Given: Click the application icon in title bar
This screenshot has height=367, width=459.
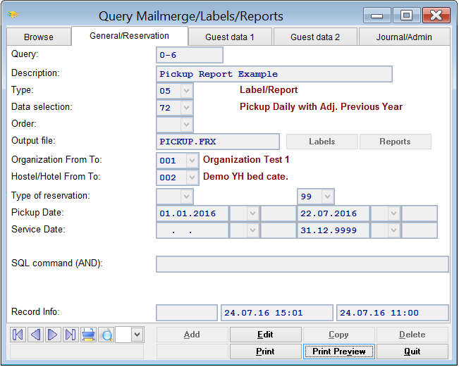Looking at the screenshot, I should [x=13, y=14].
